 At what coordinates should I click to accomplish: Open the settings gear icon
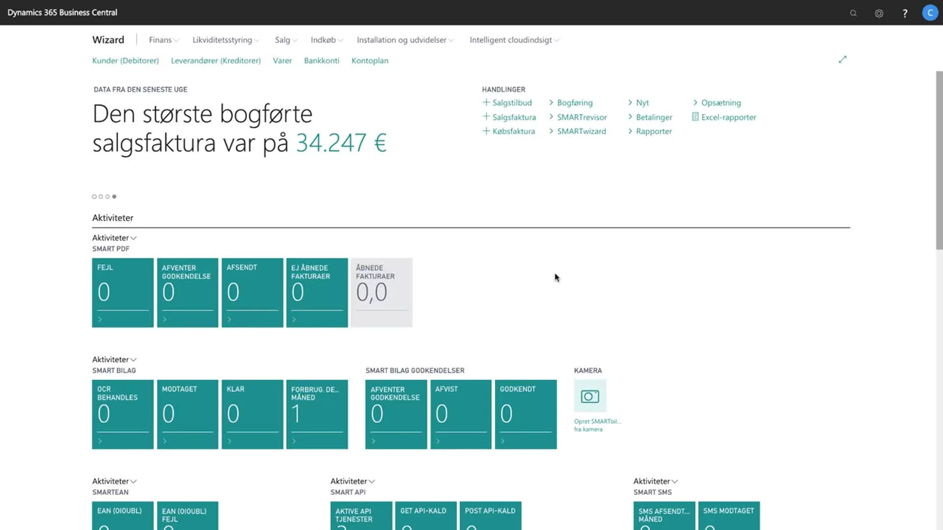point(879,13)
